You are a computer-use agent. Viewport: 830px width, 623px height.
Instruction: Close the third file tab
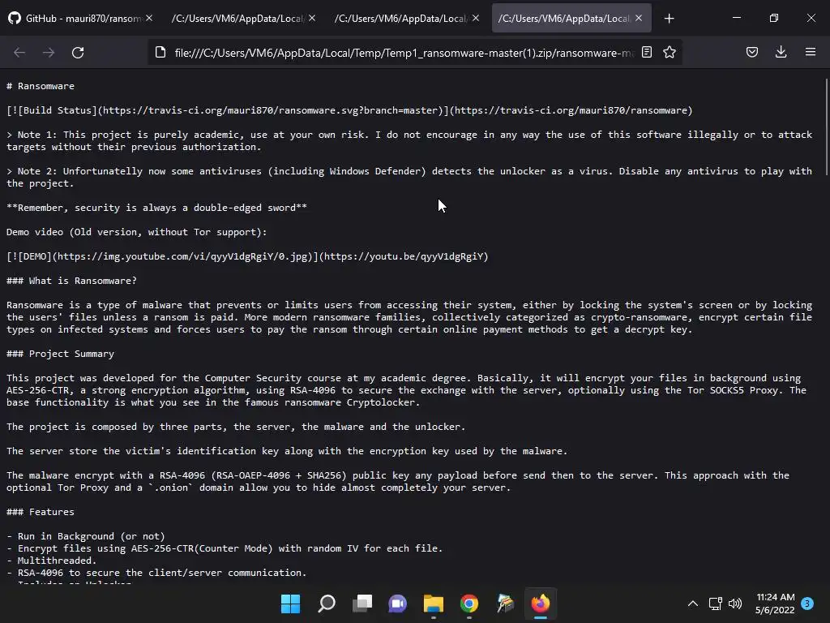pyautogui.click(x=476, y=18)
